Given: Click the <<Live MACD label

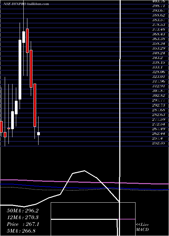Looking at the screenshot, I should point(142,227).
